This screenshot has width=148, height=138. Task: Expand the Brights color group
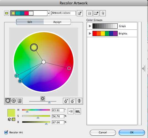(x=90, y=33)
